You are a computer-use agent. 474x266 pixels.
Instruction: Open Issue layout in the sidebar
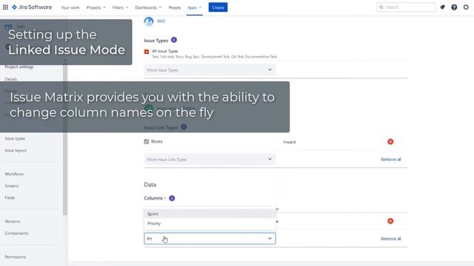tap(16, 150)
